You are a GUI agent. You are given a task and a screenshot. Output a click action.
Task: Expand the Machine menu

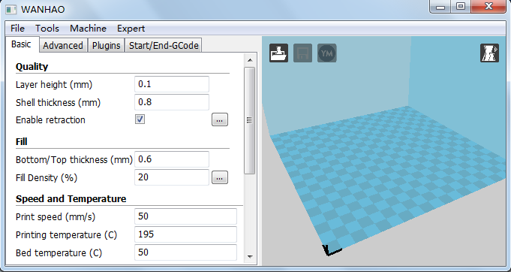[x=88, y=29]
